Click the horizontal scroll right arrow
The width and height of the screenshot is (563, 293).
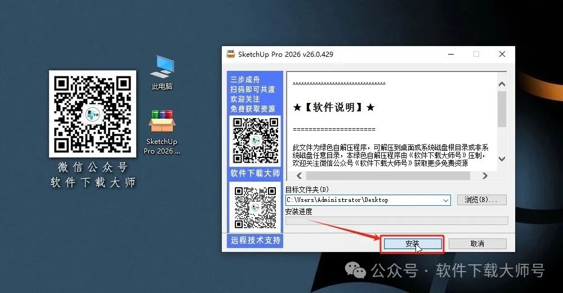[x=485, y=175]
